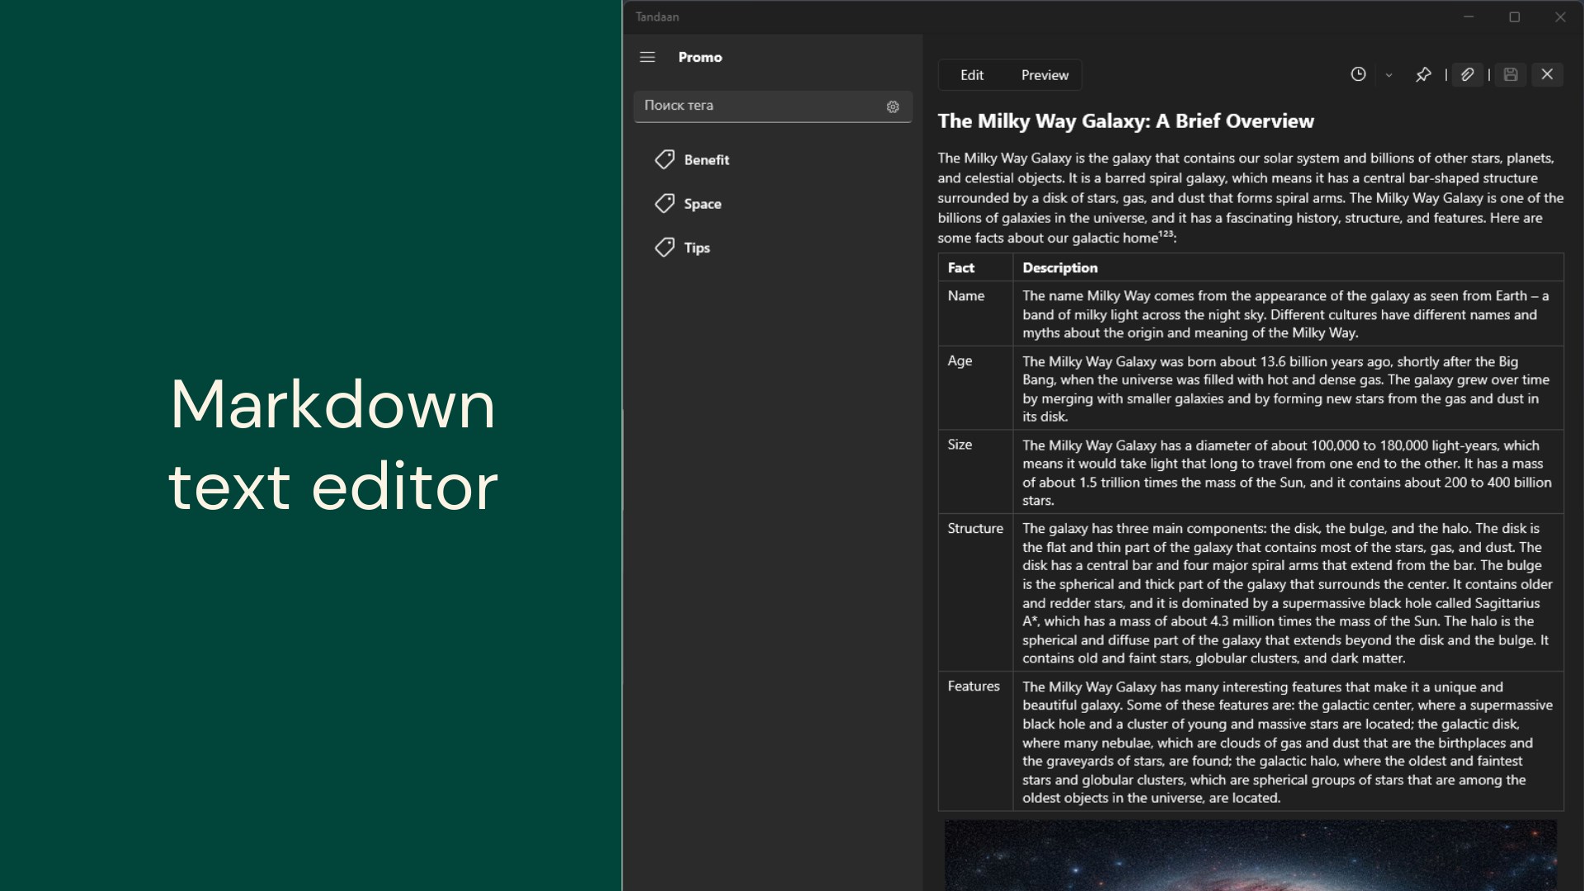Expand the reminder dropdown chevron
Screen dimensions: 1584x891
pos(1388,75)
